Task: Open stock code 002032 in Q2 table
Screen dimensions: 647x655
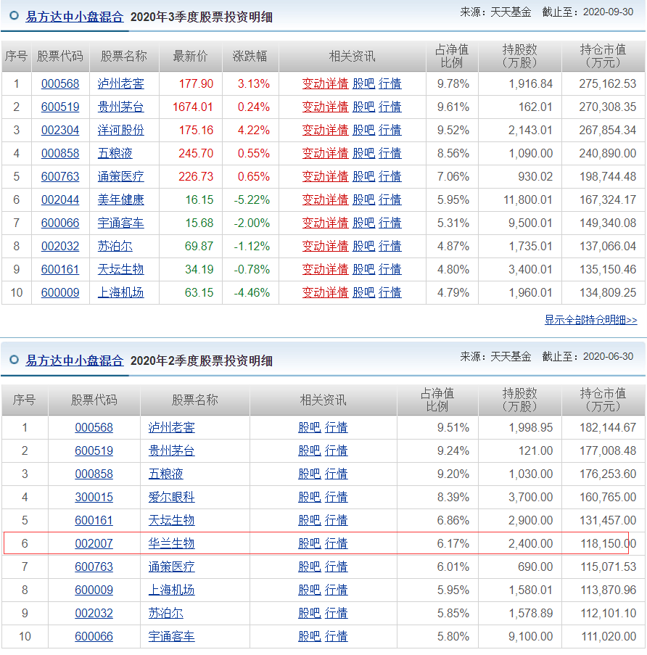Action: [94, 613]
